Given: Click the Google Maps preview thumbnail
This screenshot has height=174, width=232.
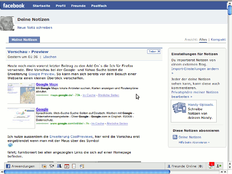Looking at the screenshot, I should [21, 93].
